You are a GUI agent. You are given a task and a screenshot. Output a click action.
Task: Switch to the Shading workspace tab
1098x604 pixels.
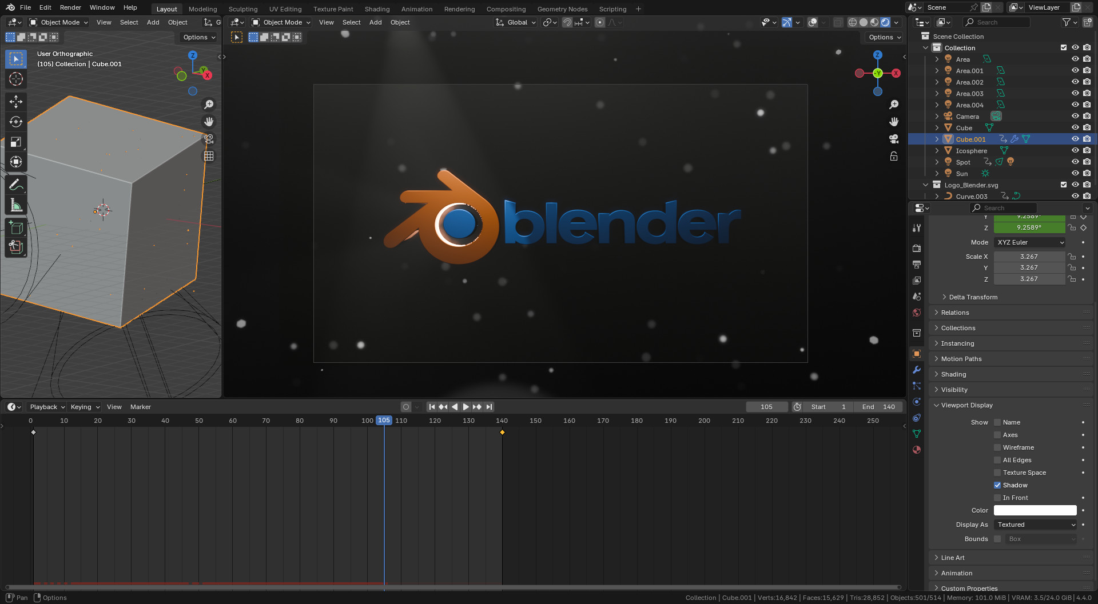[x=377, y=9]
